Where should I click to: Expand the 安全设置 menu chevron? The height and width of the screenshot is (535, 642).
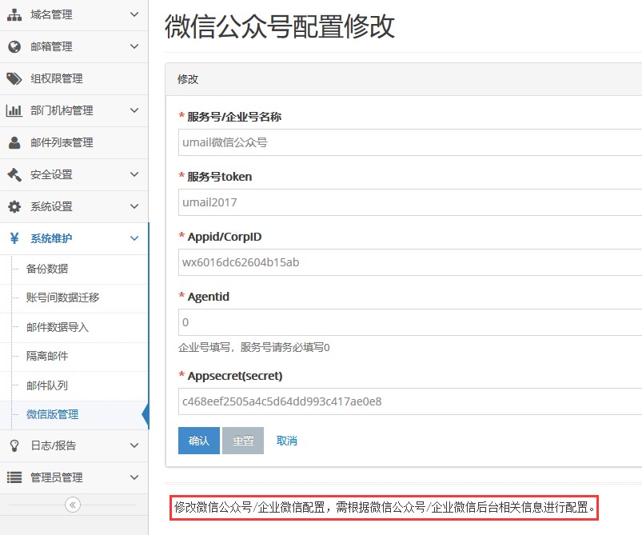(134, 174)
